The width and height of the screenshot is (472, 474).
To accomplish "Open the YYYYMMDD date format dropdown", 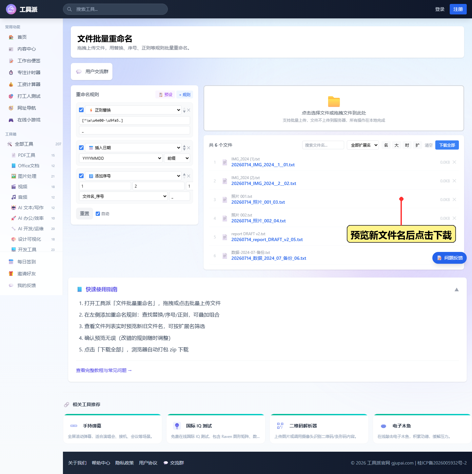I will [121, 158].
